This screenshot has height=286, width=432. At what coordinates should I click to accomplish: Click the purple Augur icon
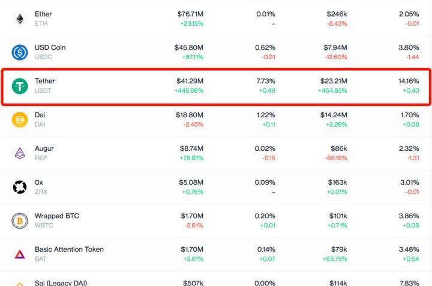(20, 153)
